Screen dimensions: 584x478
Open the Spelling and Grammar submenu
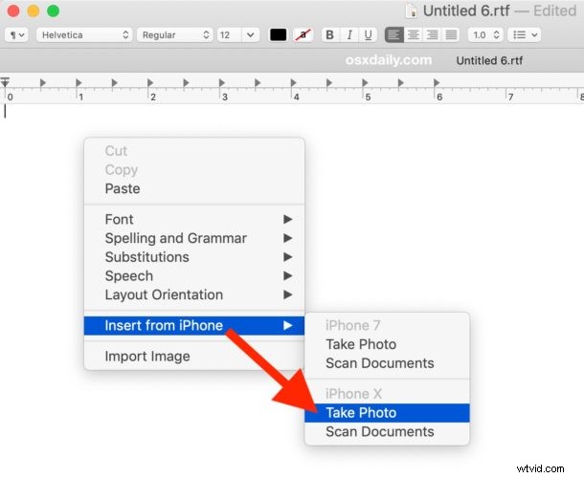[194, 238]
